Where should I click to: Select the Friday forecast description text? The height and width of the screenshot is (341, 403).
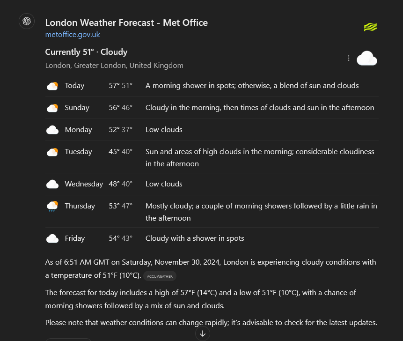point(195,238)
